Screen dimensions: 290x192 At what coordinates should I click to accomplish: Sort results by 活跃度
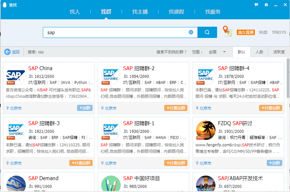[x=279, y=52]
